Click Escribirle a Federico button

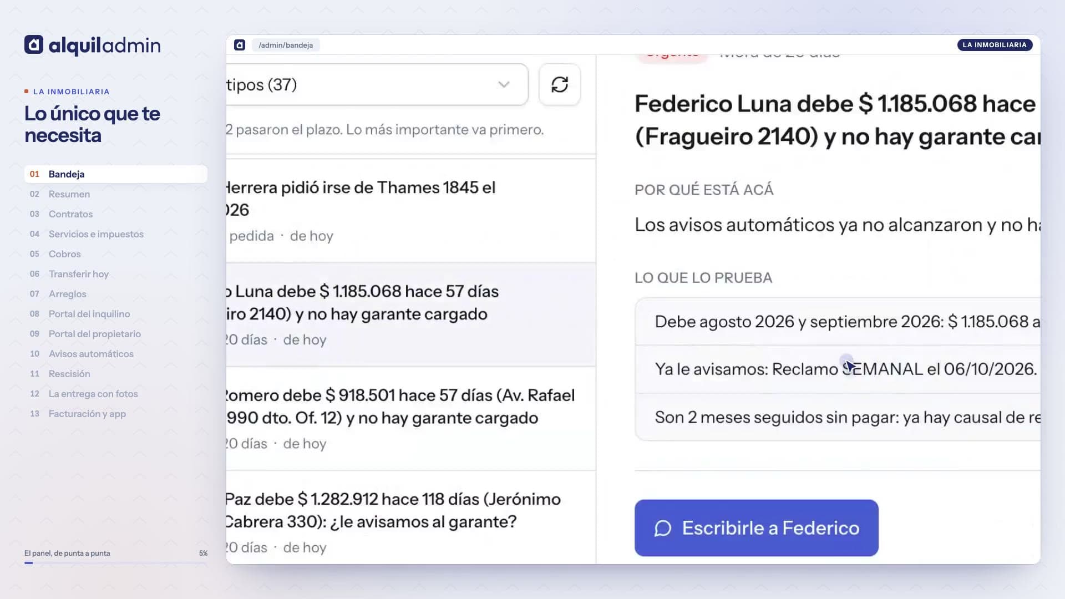(757, 528)
